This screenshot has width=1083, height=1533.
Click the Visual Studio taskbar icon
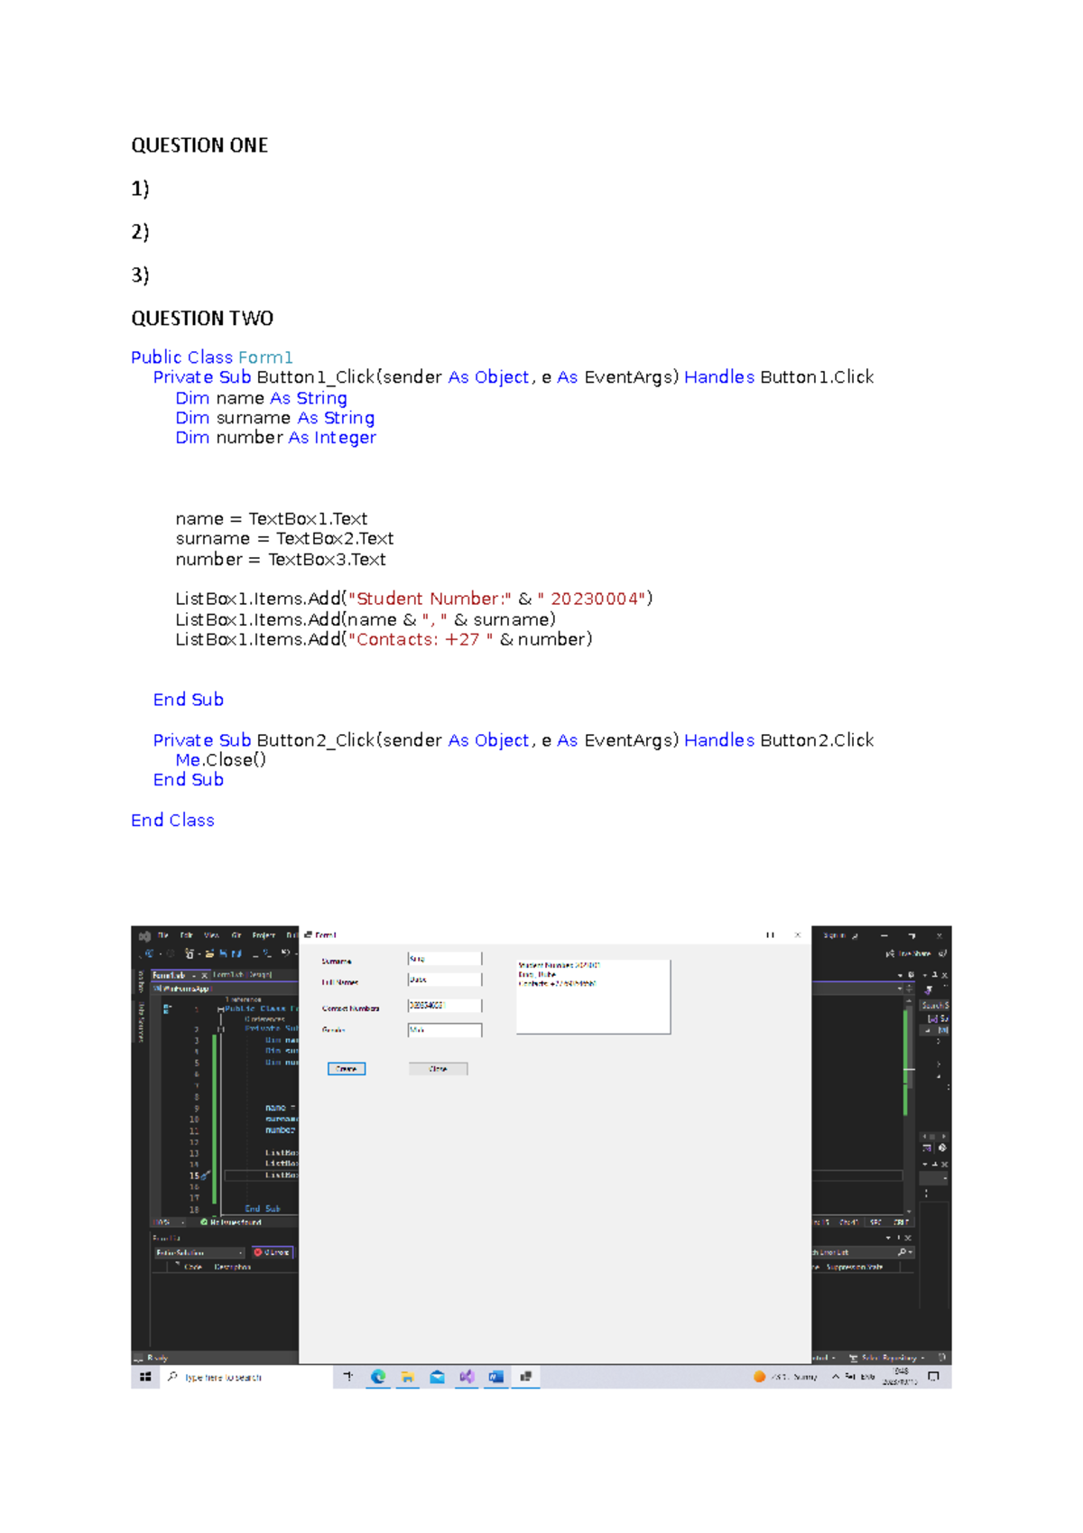467,1376
